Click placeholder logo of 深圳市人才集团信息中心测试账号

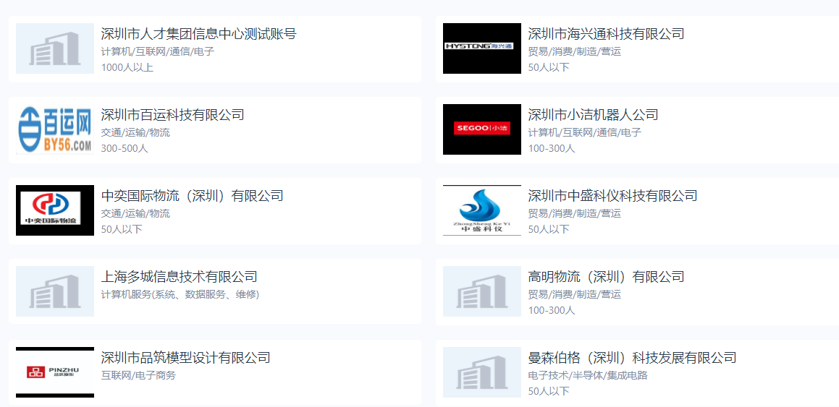click(x=55, y=48)
